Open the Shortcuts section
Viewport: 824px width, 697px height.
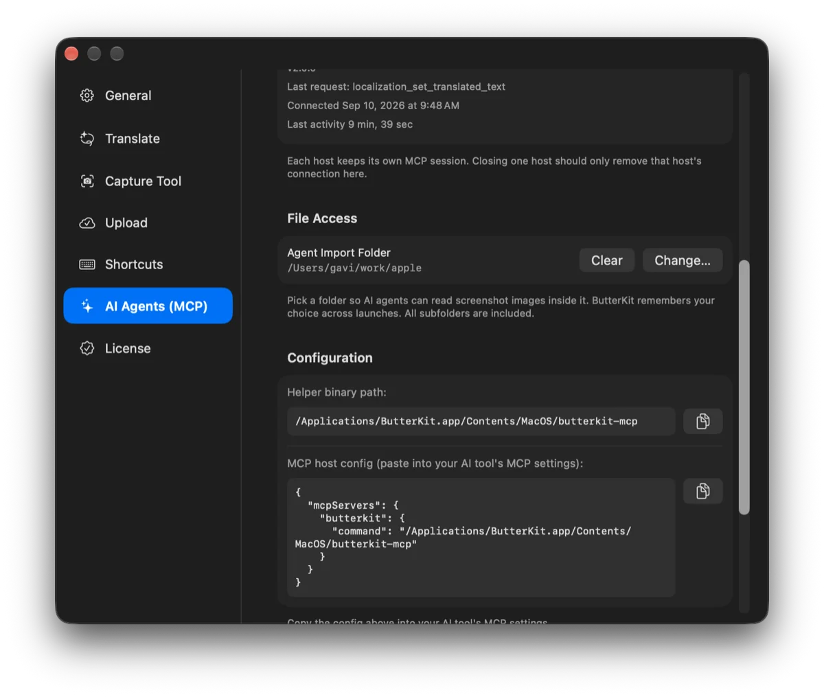pyautogui.click(x=148, y=264)
